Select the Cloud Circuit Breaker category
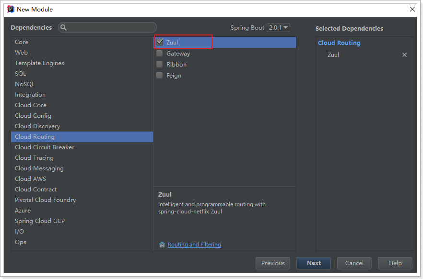Viewport: 423px width, 279px height. tap(45, 147)
